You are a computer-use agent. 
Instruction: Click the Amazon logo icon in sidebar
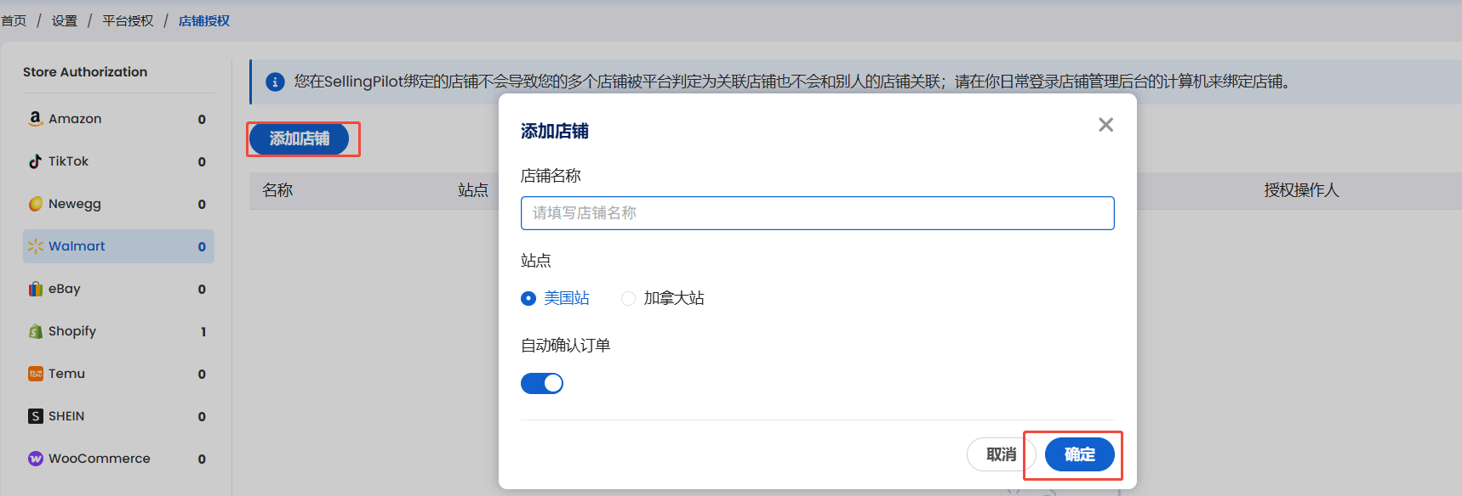click(x=35, y=119)
